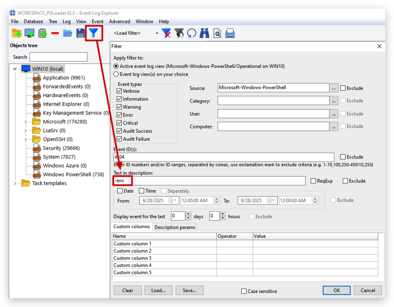The width and height of the screenshot is (394, 307).
Task: Click the print preview icon
Action: point(217,33)
